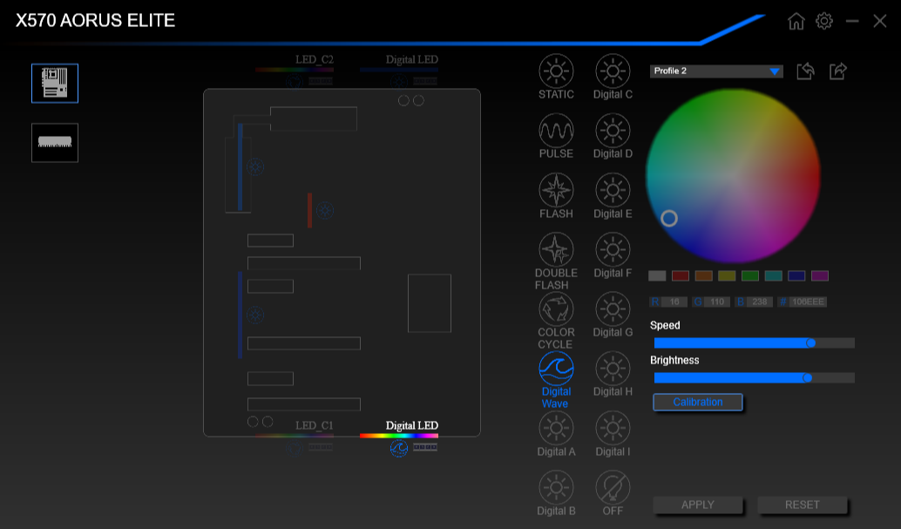Import a profile with the import icon
Image resolution: width=901 pixels, height=529 pixels.
coord(806,71)
